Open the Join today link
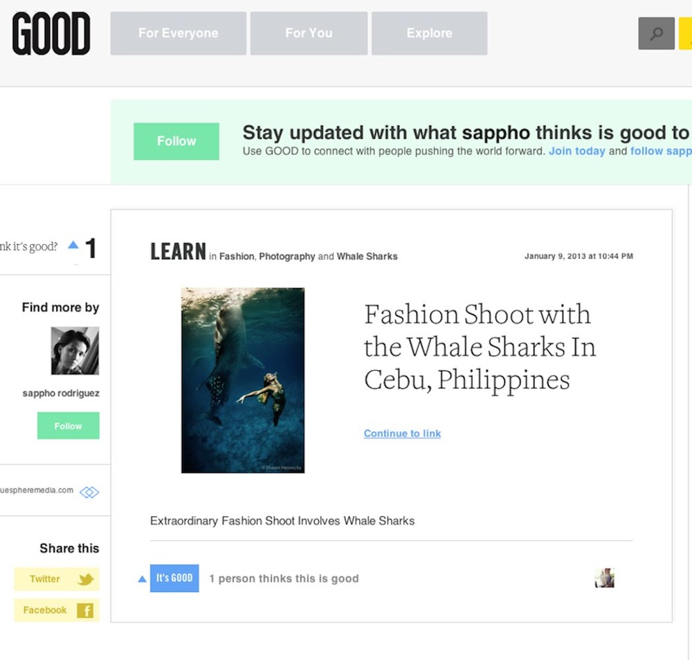 coord(576,151)
